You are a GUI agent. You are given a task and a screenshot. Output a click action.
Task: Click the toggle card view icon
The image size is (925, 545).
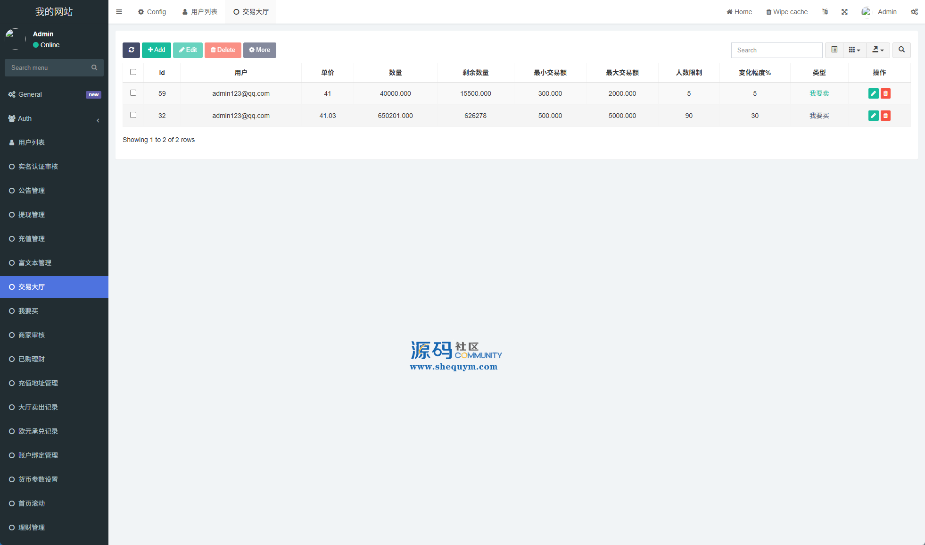834,50
